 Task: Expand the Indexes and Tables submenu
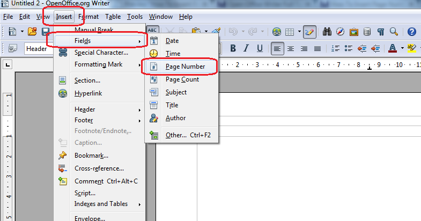coord(101,204)
